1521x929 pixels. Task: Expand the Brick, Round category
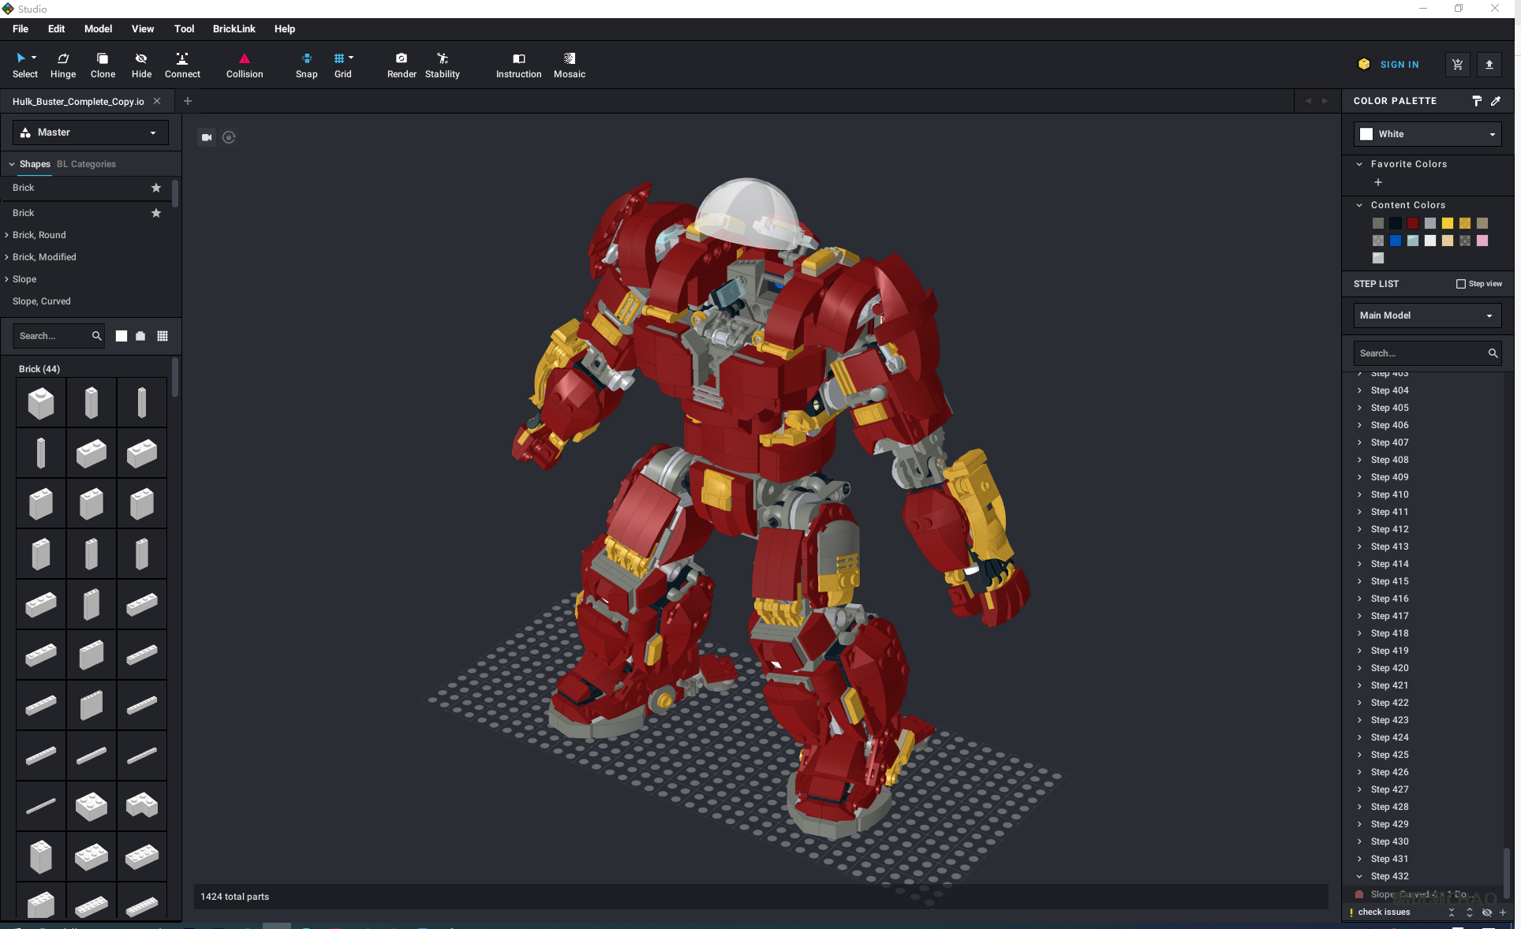pos(6,235)
